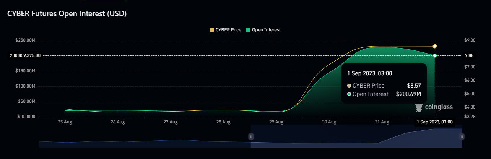Toggle the CYBER Price legend series
The width and height of the screenshot is (491, 159).
pyautogui.click(x=226, y=30)
